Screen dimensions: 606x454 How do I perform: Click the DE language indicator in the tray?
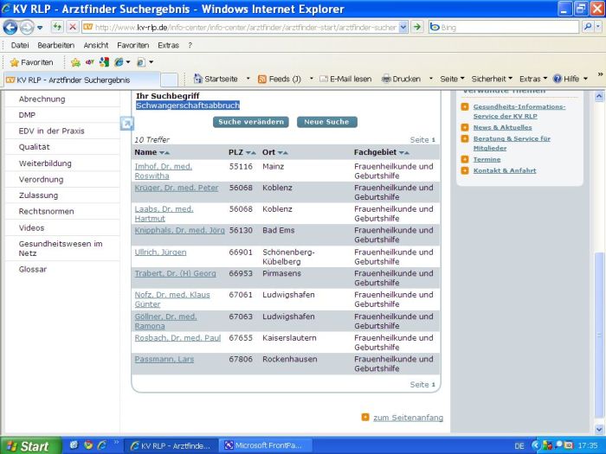click(x=519, y=446)
